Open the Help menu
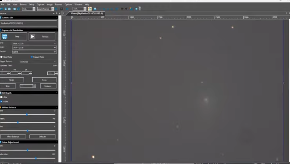 click(87, 4)
